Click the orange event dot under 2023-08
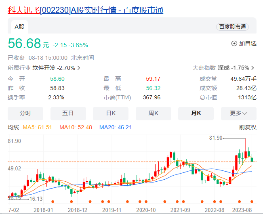Screen dimensions: 263x214 coord(252,201)
